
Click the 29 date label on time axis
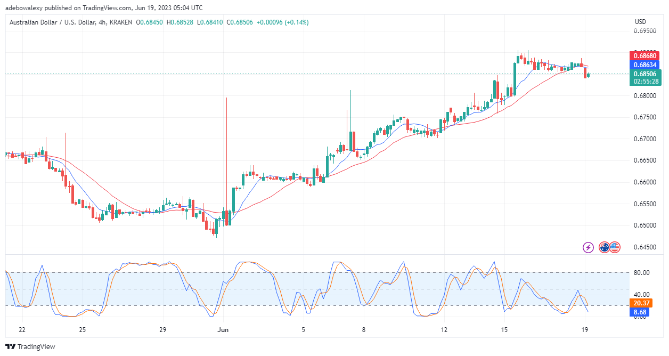click(163, 330)
